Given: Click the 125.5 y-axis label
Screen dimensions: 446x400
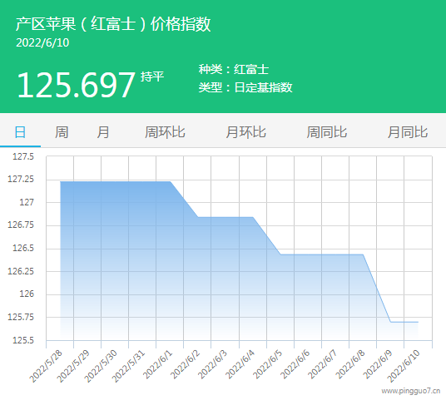Looking at the screenshot, I should click(23, 340).
